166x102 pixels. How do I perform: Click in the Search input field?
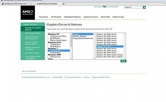click(133, 7)
